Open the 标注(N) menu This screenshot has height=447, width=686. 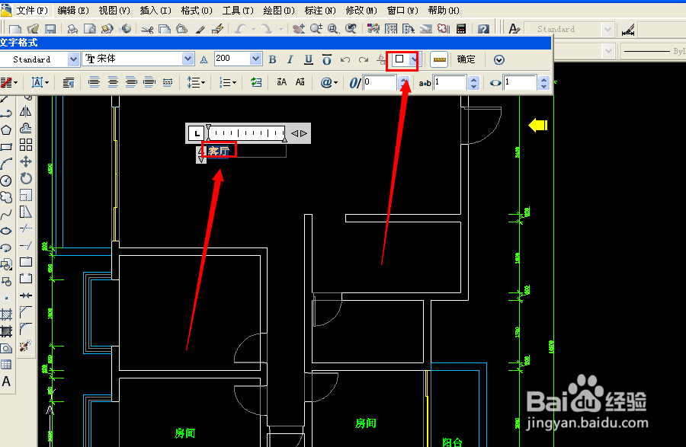click(320, 10)
